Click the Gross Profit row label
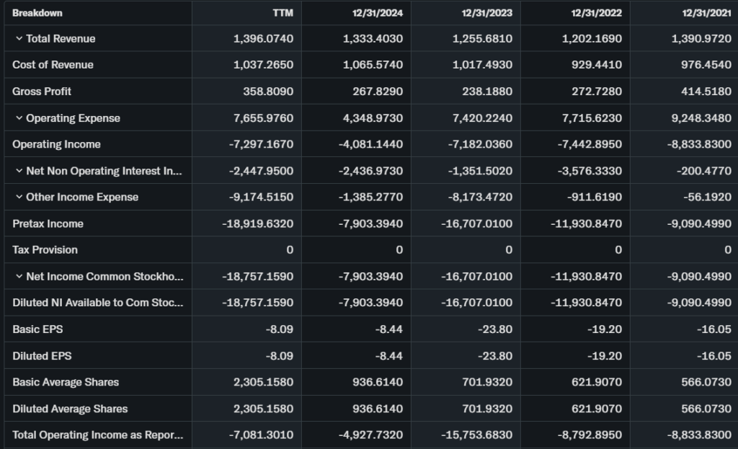 pyautogui.click(x=42, y=92)
